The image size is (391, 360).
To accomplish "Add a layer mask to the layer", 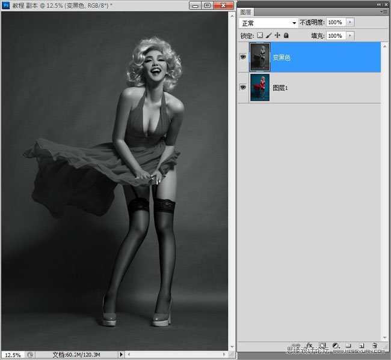I will coord(322,346).
